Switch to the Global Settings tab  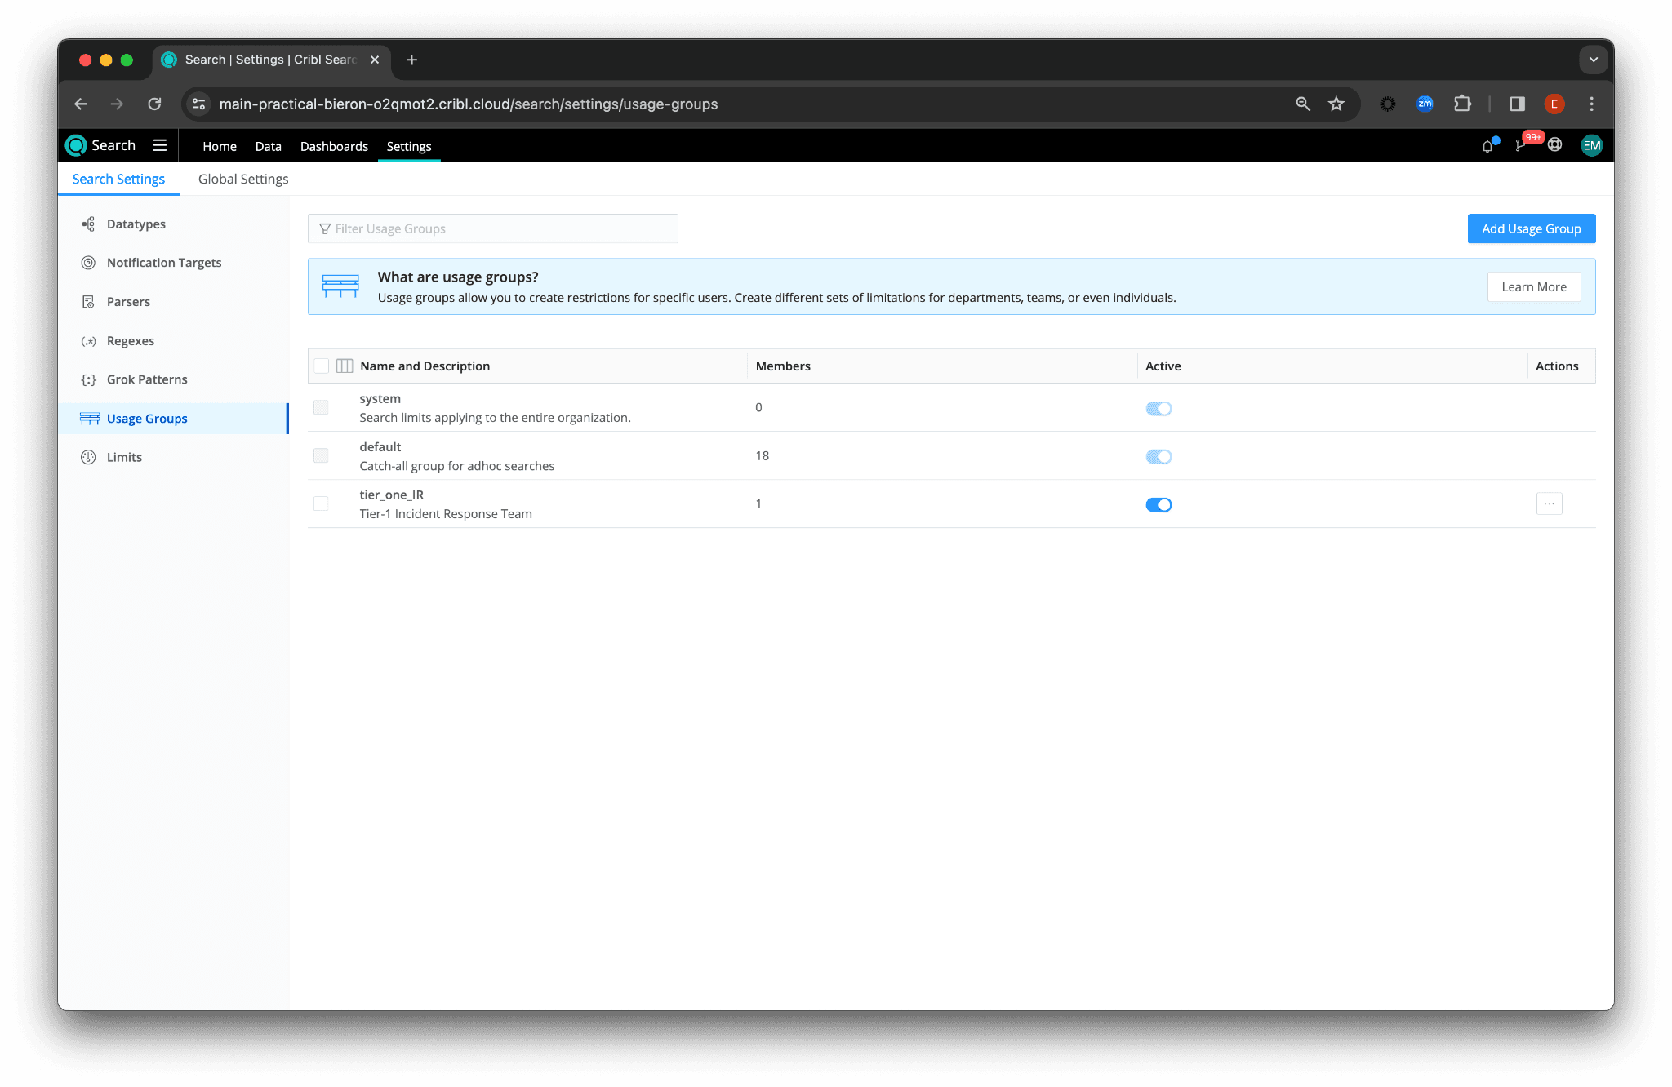coord(243,179)
